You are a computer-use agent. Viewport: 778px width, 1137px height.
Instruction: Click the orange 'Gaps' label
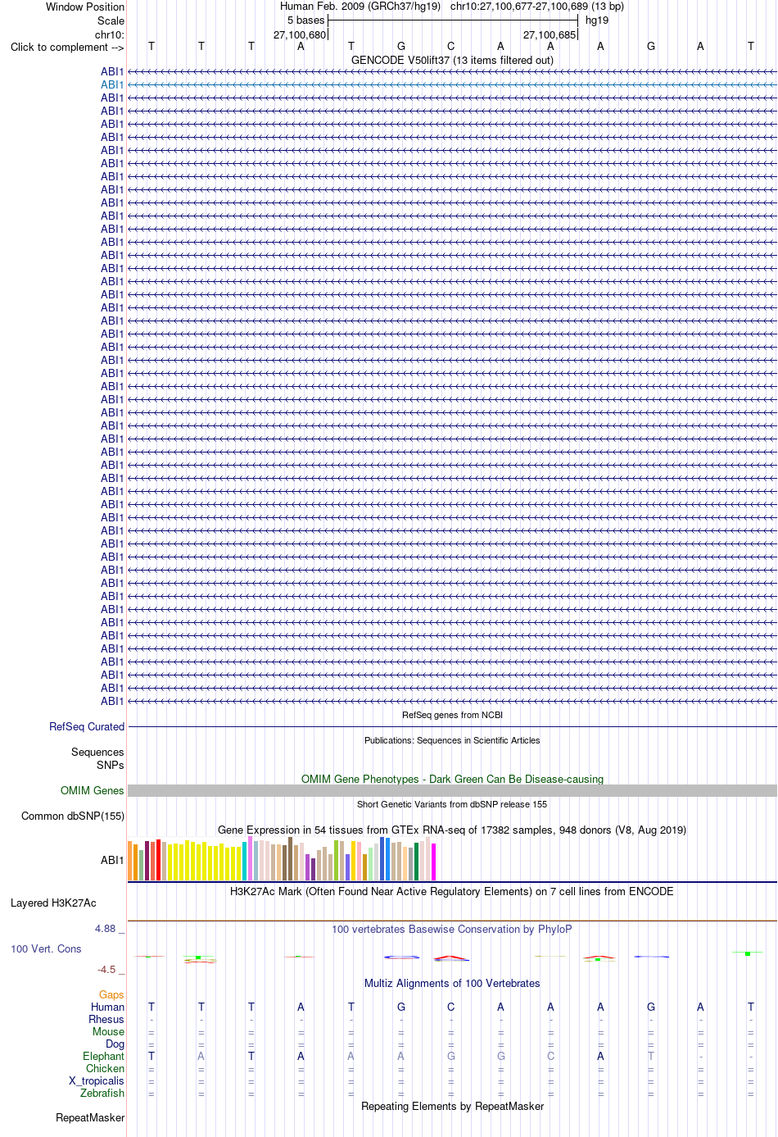(111, 994)
